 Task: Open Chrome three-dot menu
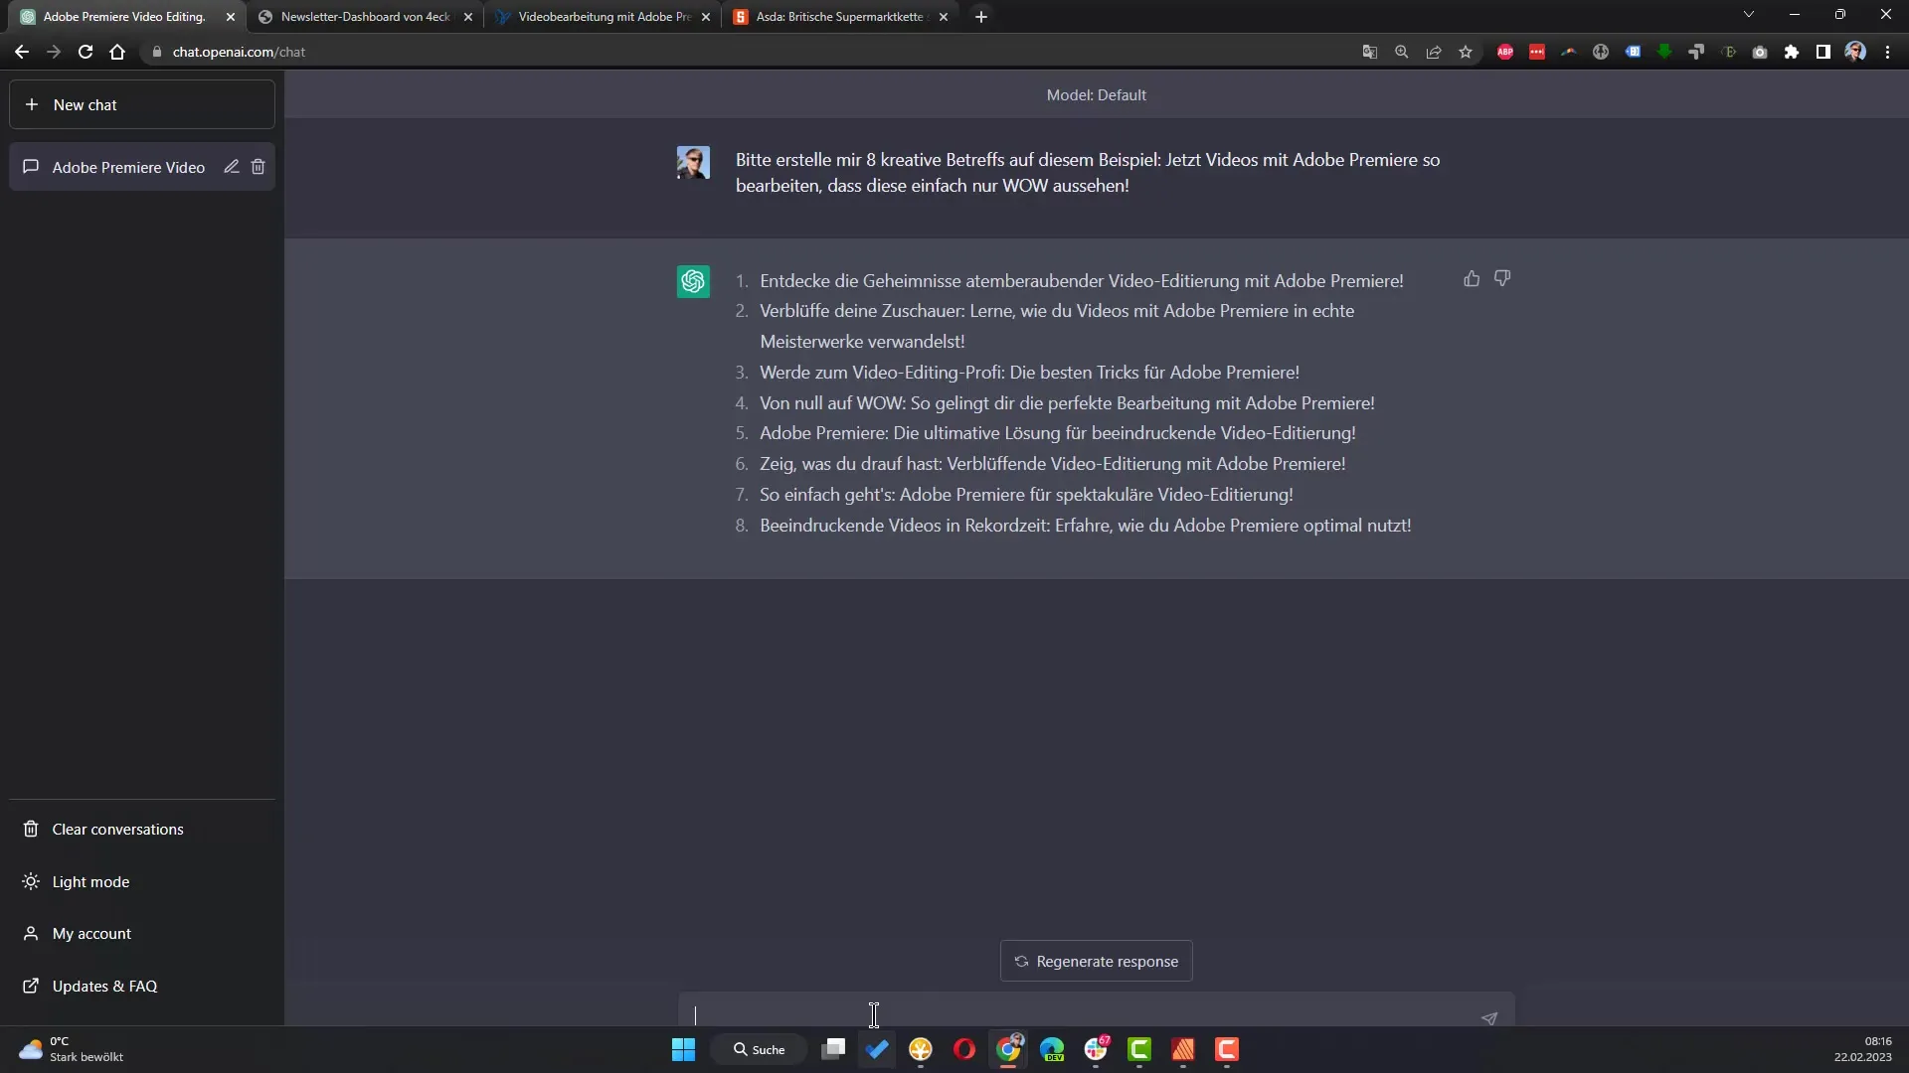(1887, 52)
